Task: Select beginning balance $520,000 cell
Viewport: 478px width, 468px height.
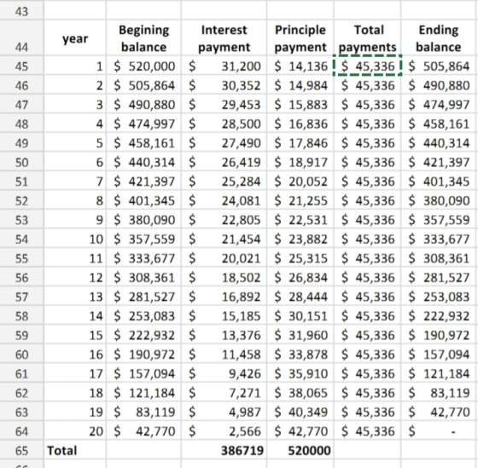Action: 143,66
